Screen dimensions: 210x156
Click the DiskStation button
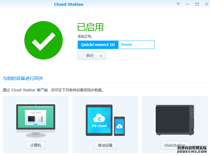[x=175, y=145]
